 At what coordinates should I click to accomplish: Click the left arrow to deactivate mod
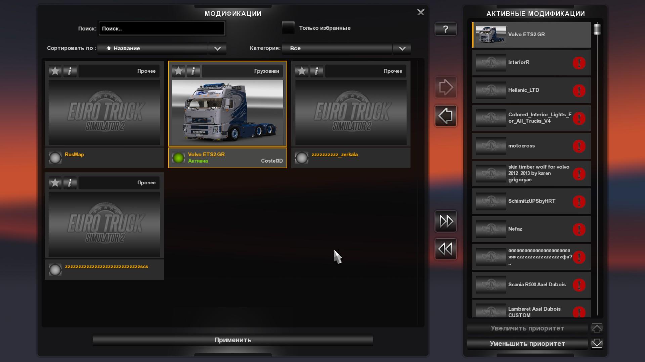pos(445,116)
